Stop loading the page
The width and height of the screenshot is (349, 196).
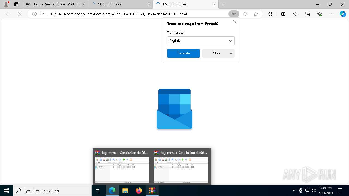[x=20, y=14]
